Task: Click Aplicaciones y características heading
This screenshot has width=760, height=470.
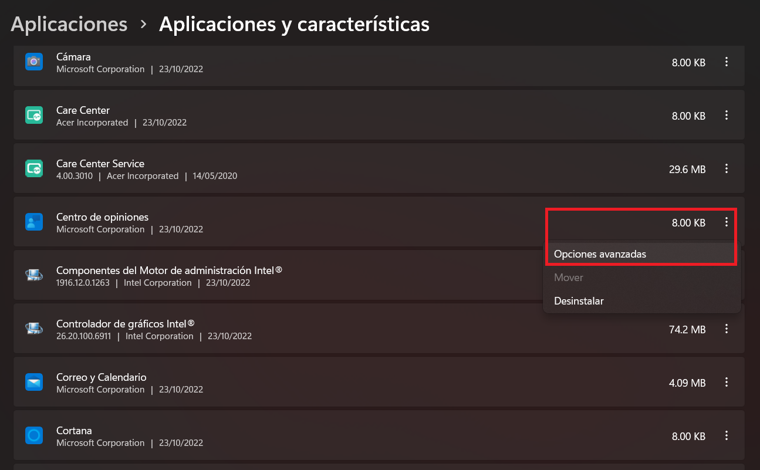Action: tap(294, 24)
